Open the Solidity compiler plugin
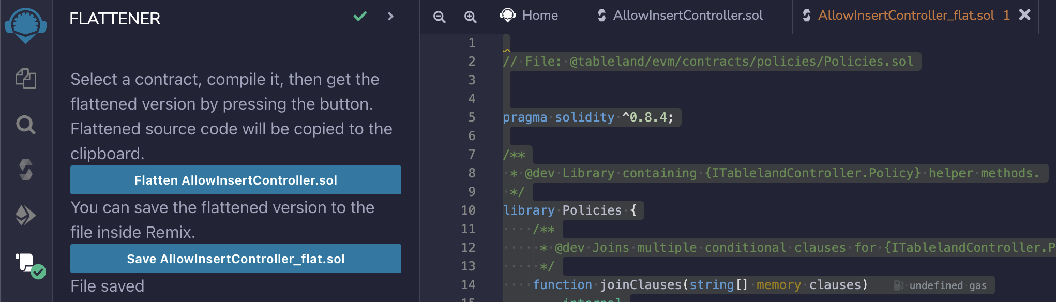Screen dimensions: 1056x302 (25, 170)
